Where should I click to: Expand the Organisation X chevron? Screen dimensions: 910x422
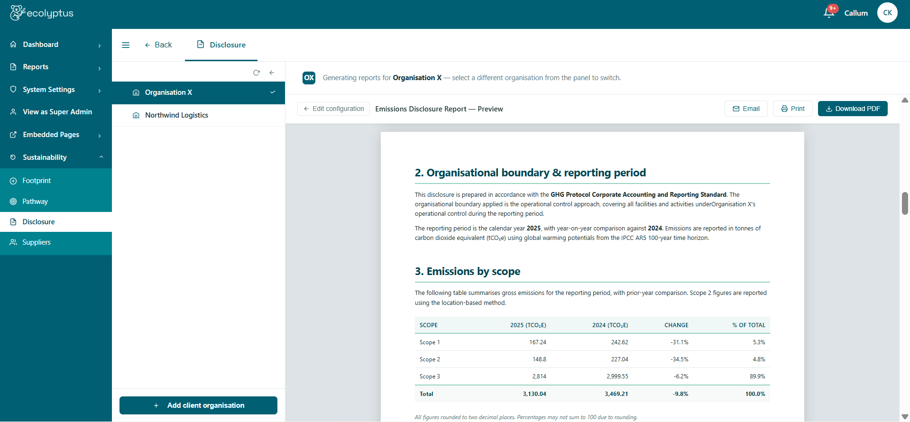pos(273,92)
